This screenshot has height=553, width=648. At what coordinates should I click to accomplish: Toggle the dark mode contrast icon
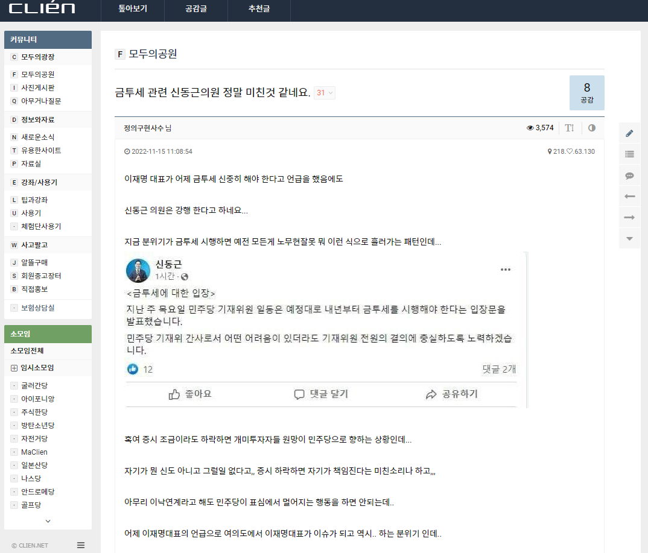click(592, 128)
